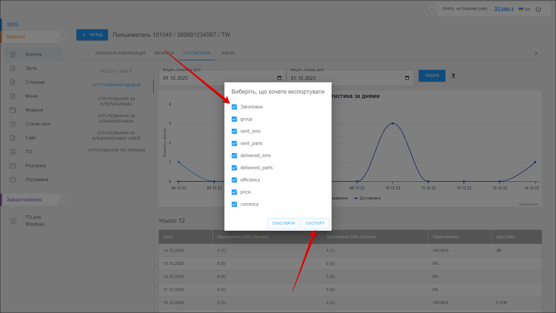Click the Скасувати button

coord(283,223)
